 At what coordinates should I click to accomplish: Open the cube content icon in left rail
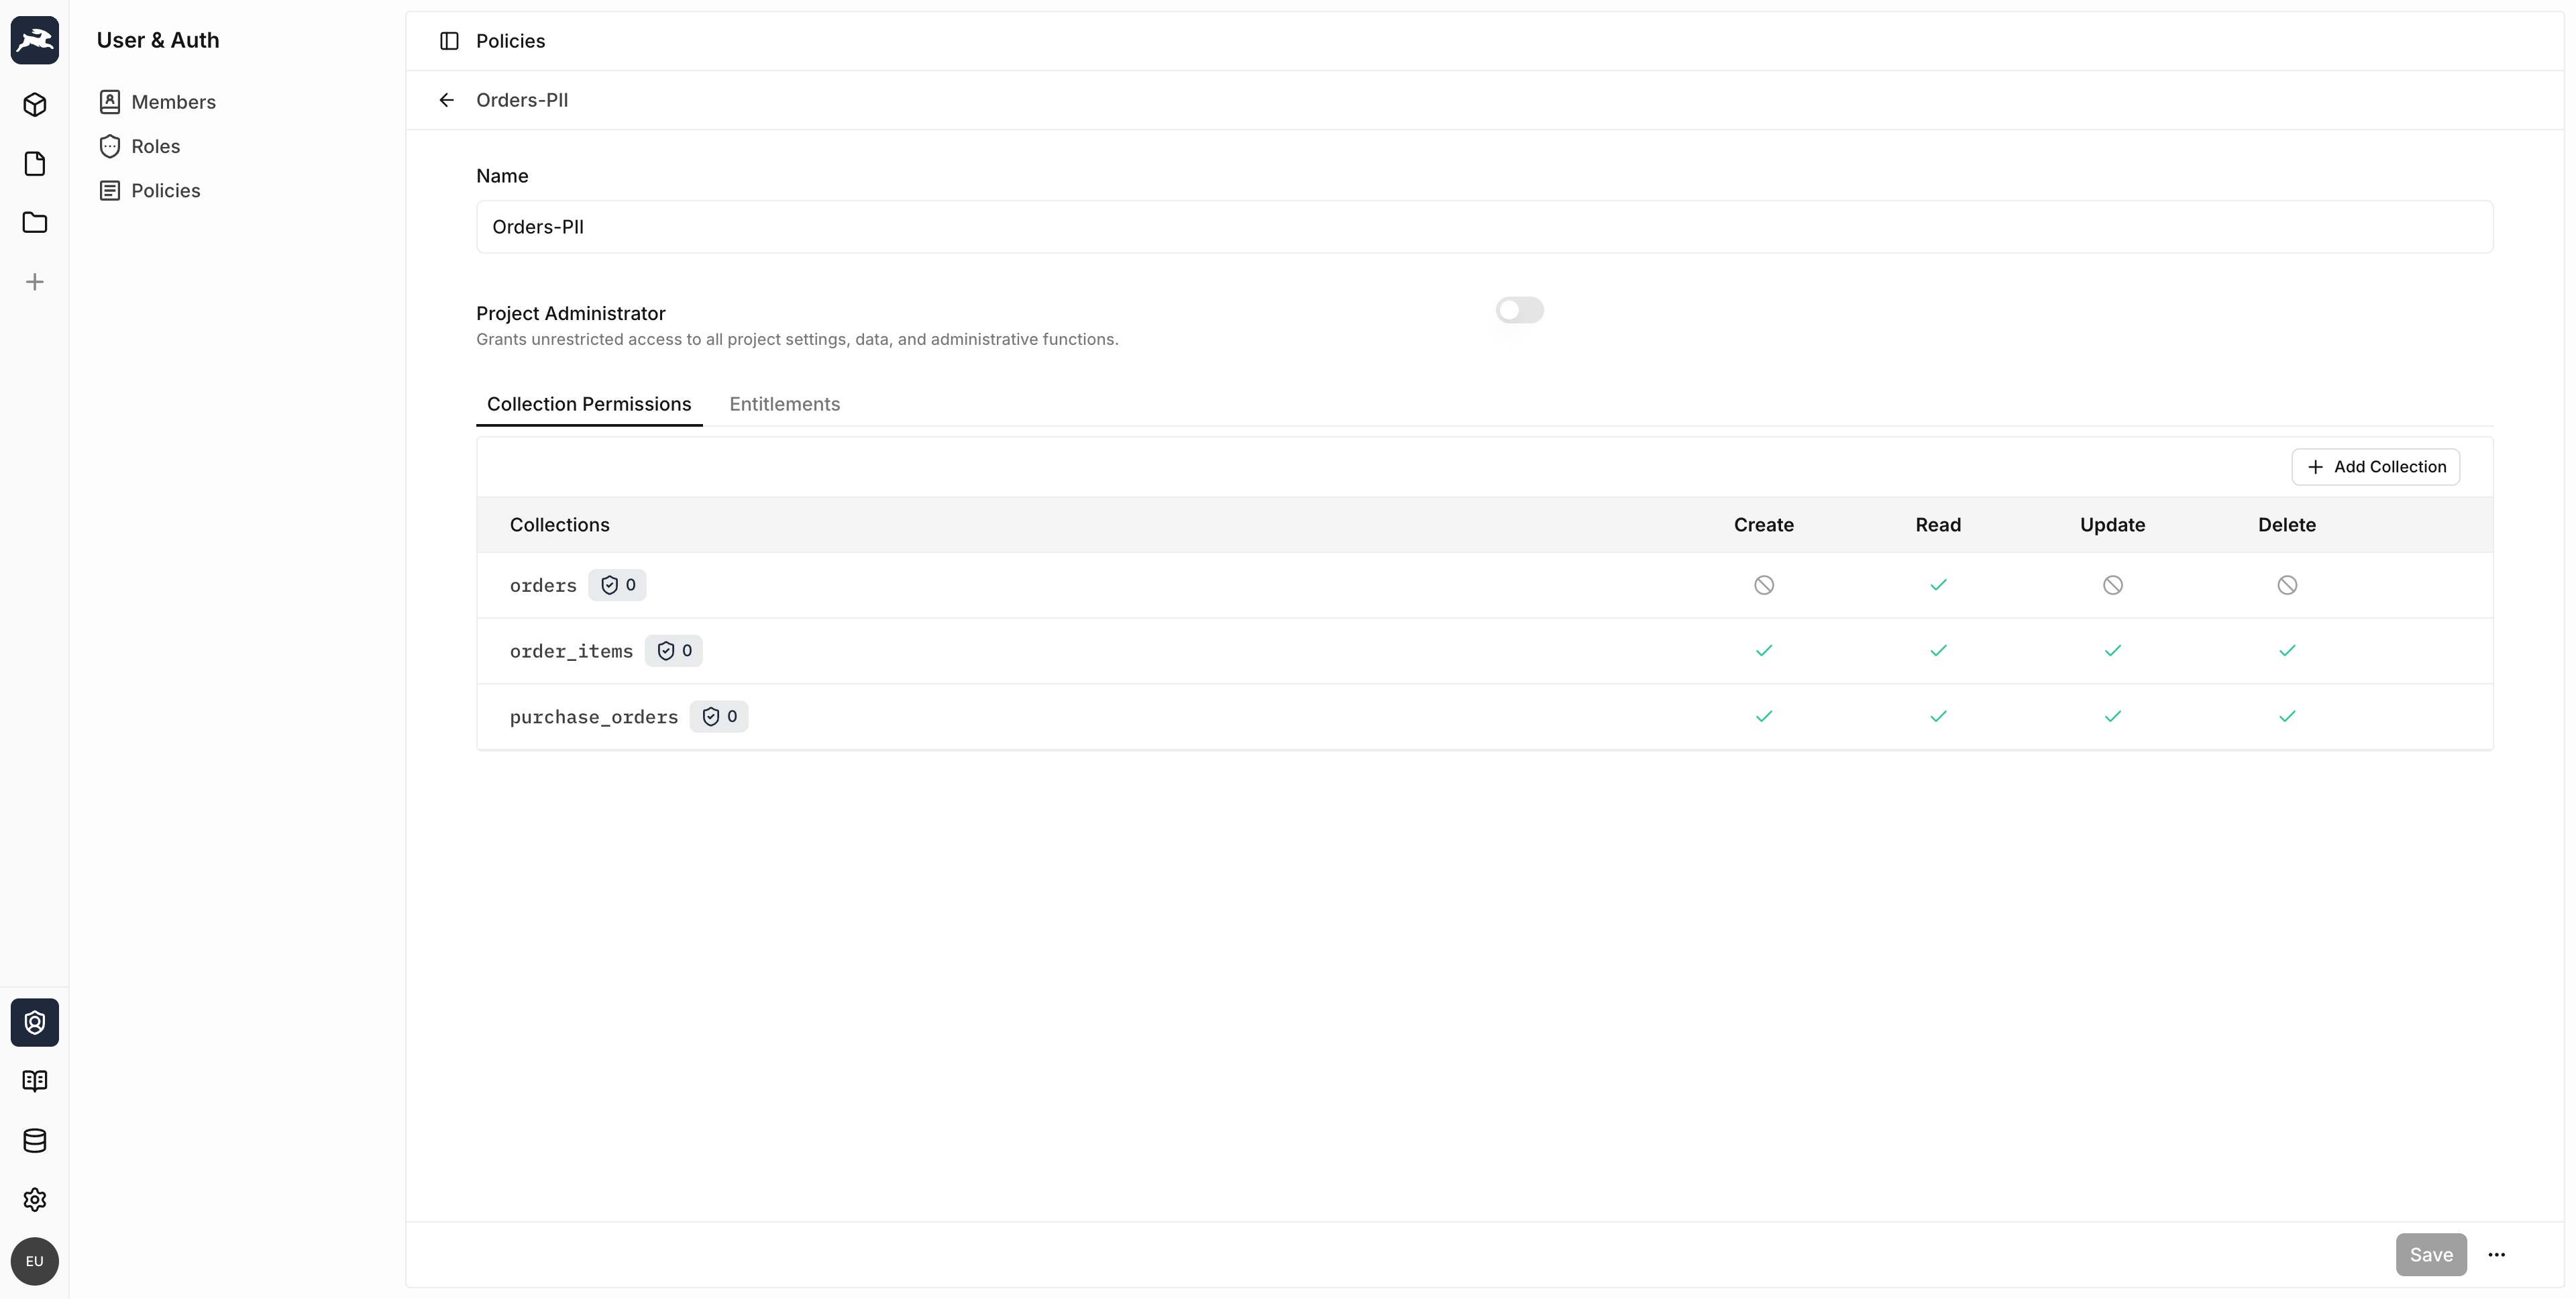(x=35, y=105)
